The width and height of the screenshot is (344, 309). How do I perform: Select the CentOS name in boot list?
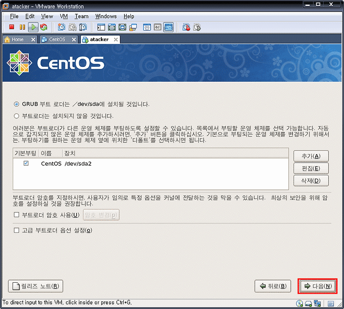tap(51, 164)
